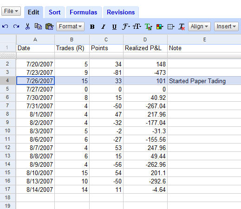Click the cell borders icon
Screen dimensions: 241x209
point(171,26)
